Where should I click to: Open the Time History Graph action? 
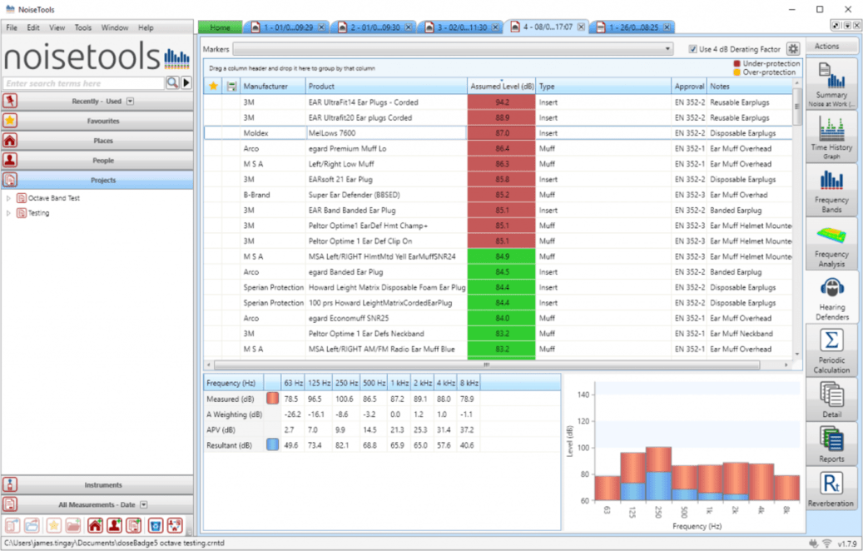[831, 137]
